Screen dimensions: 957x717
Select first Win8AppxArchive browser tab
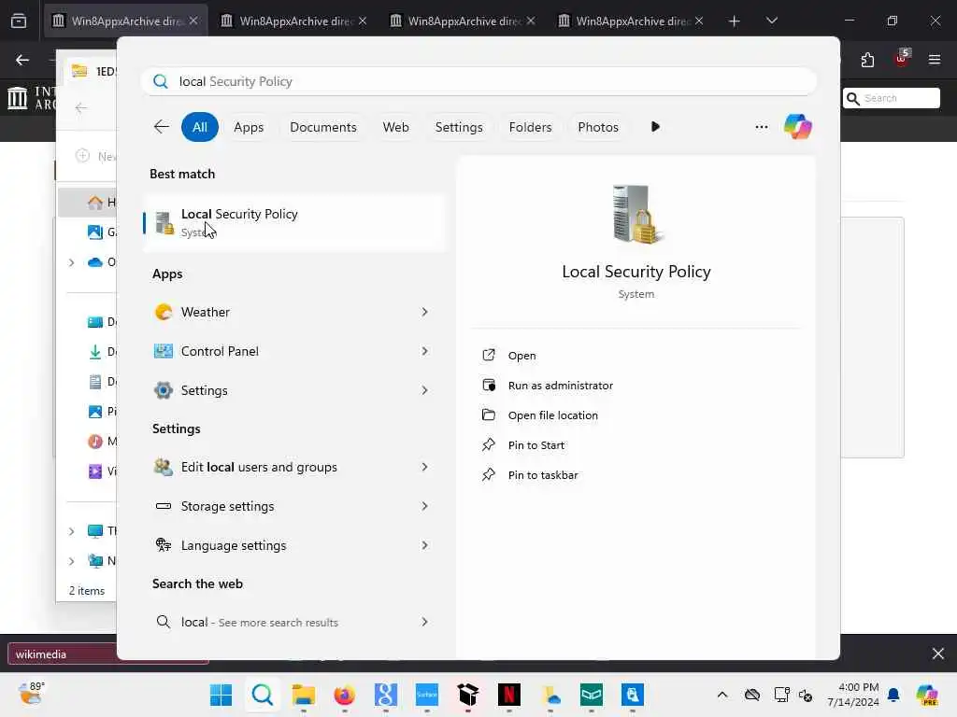click(125, 21)
